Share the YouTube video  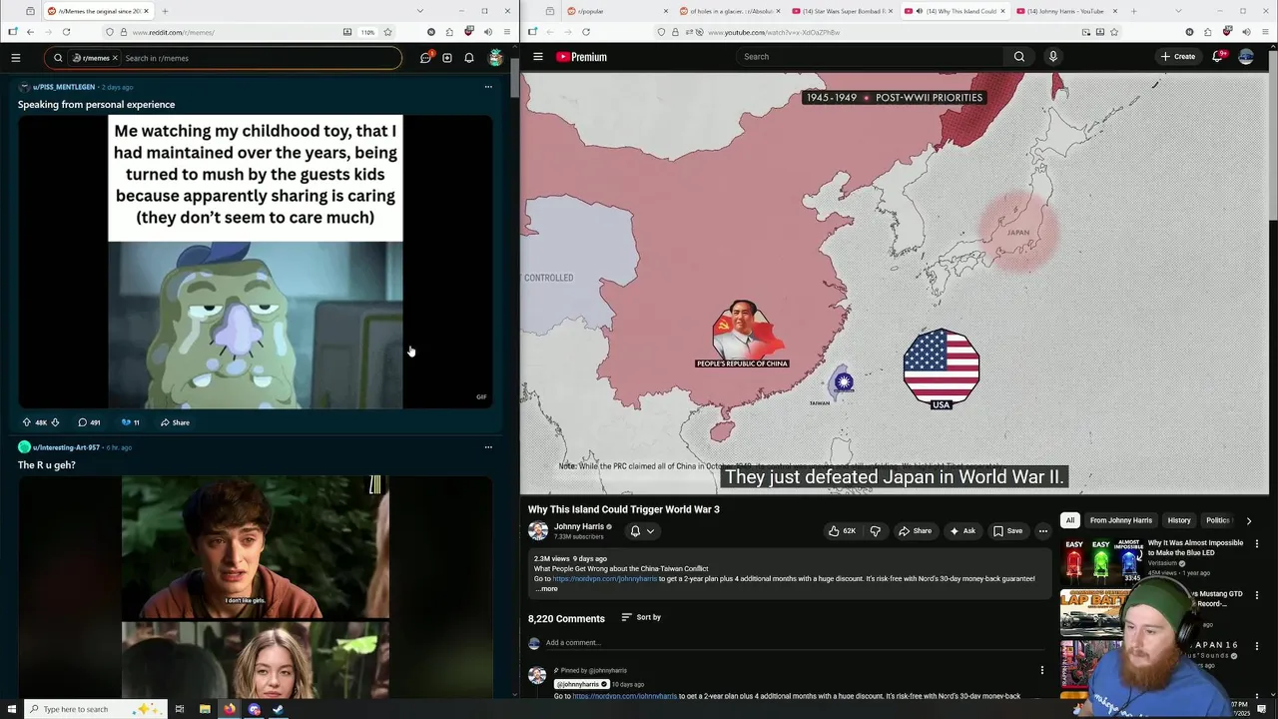coord(915,531)
